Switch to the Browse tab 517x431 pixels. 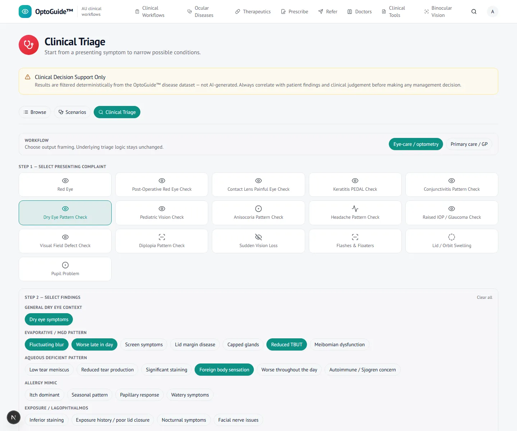[x=35, y=112]
